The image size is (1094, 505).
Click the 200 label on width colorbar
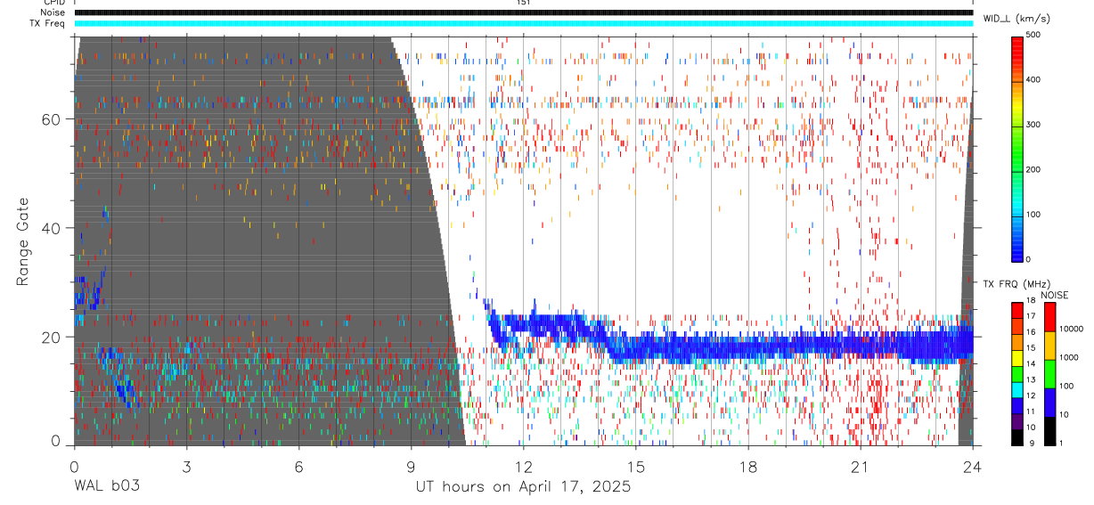coord(1033,169)
